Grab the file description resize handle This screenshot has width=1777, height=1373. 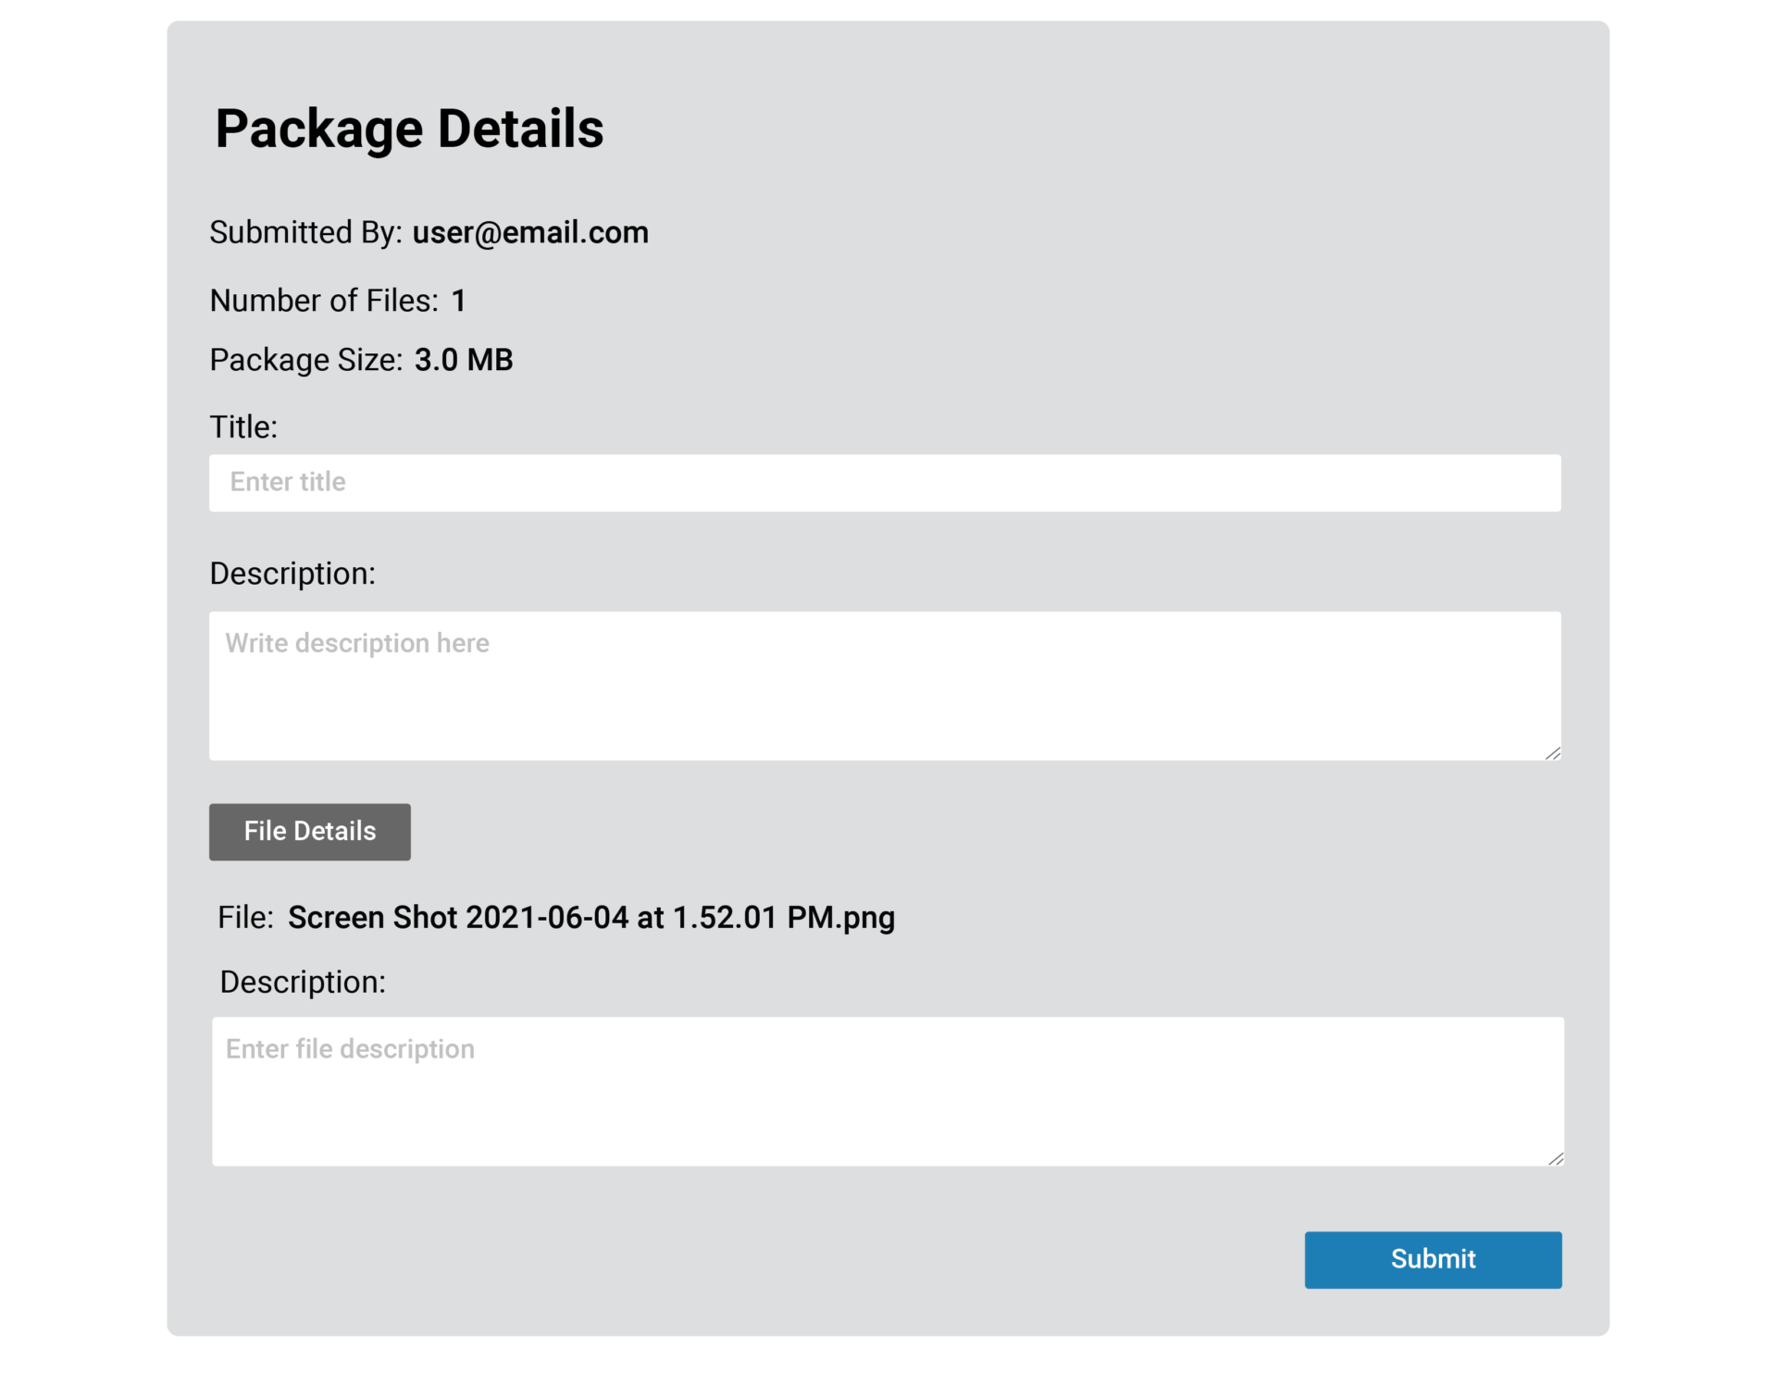click(1556, 1158)
